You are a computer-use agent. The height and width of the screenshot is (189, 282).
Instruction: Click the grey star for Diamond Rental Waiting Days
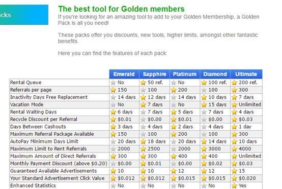(x=204, y=112)
